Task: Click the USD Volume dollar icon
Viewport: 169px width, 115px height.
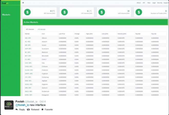Action: (102, 12)
